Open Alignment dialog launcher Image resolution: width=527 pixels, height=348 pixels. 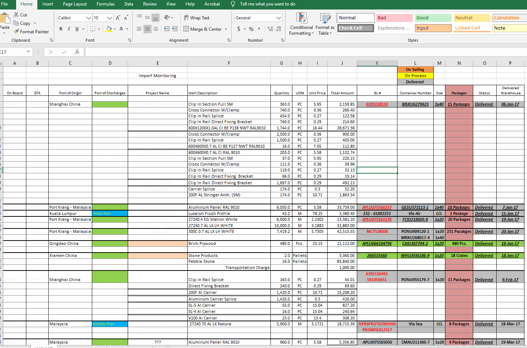(x=229, y=40)
